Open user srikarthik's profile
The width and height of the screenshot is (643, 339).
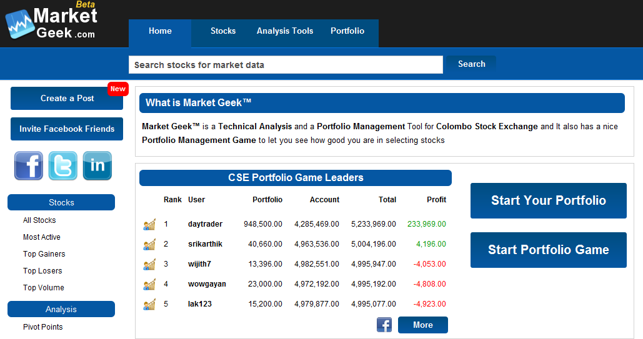click(x=205, y=244)
